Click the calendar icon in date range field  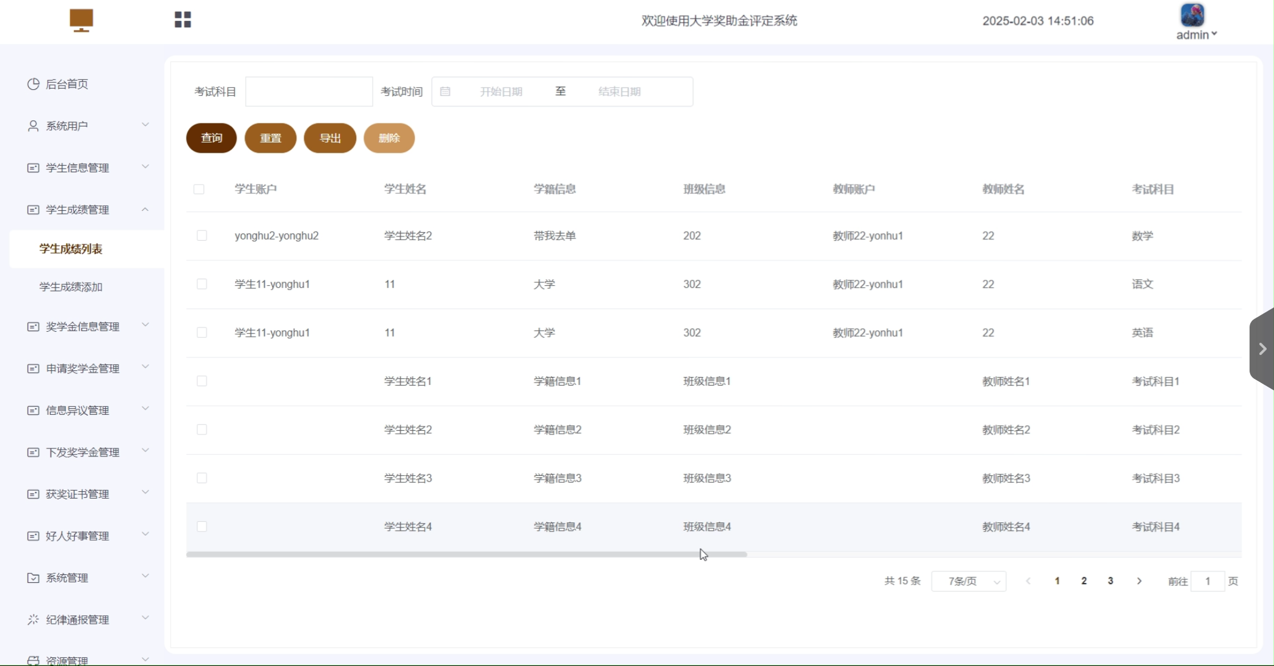pos(445,92)
